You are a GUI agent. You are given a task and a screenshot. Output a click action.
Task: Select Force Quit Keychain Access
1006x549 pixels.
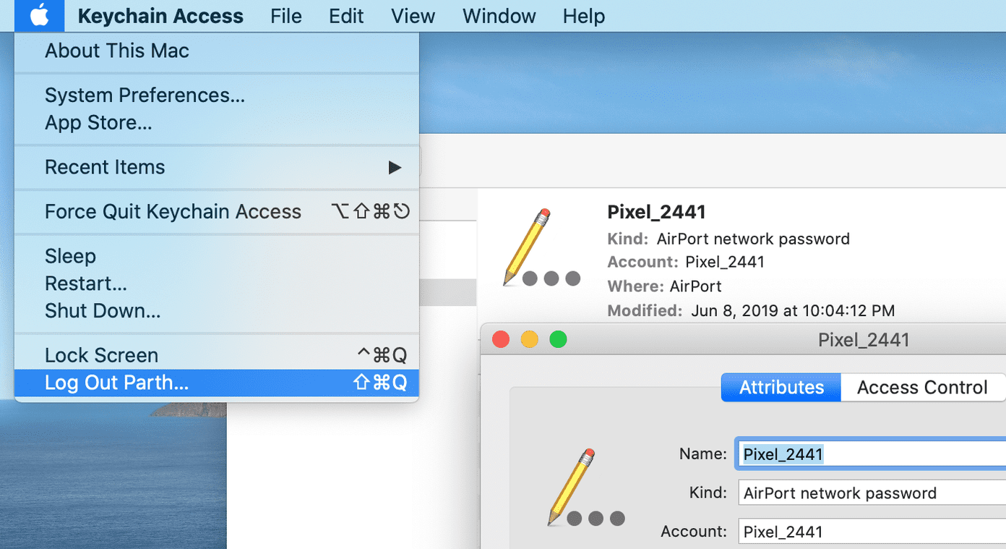coord(173,212)
